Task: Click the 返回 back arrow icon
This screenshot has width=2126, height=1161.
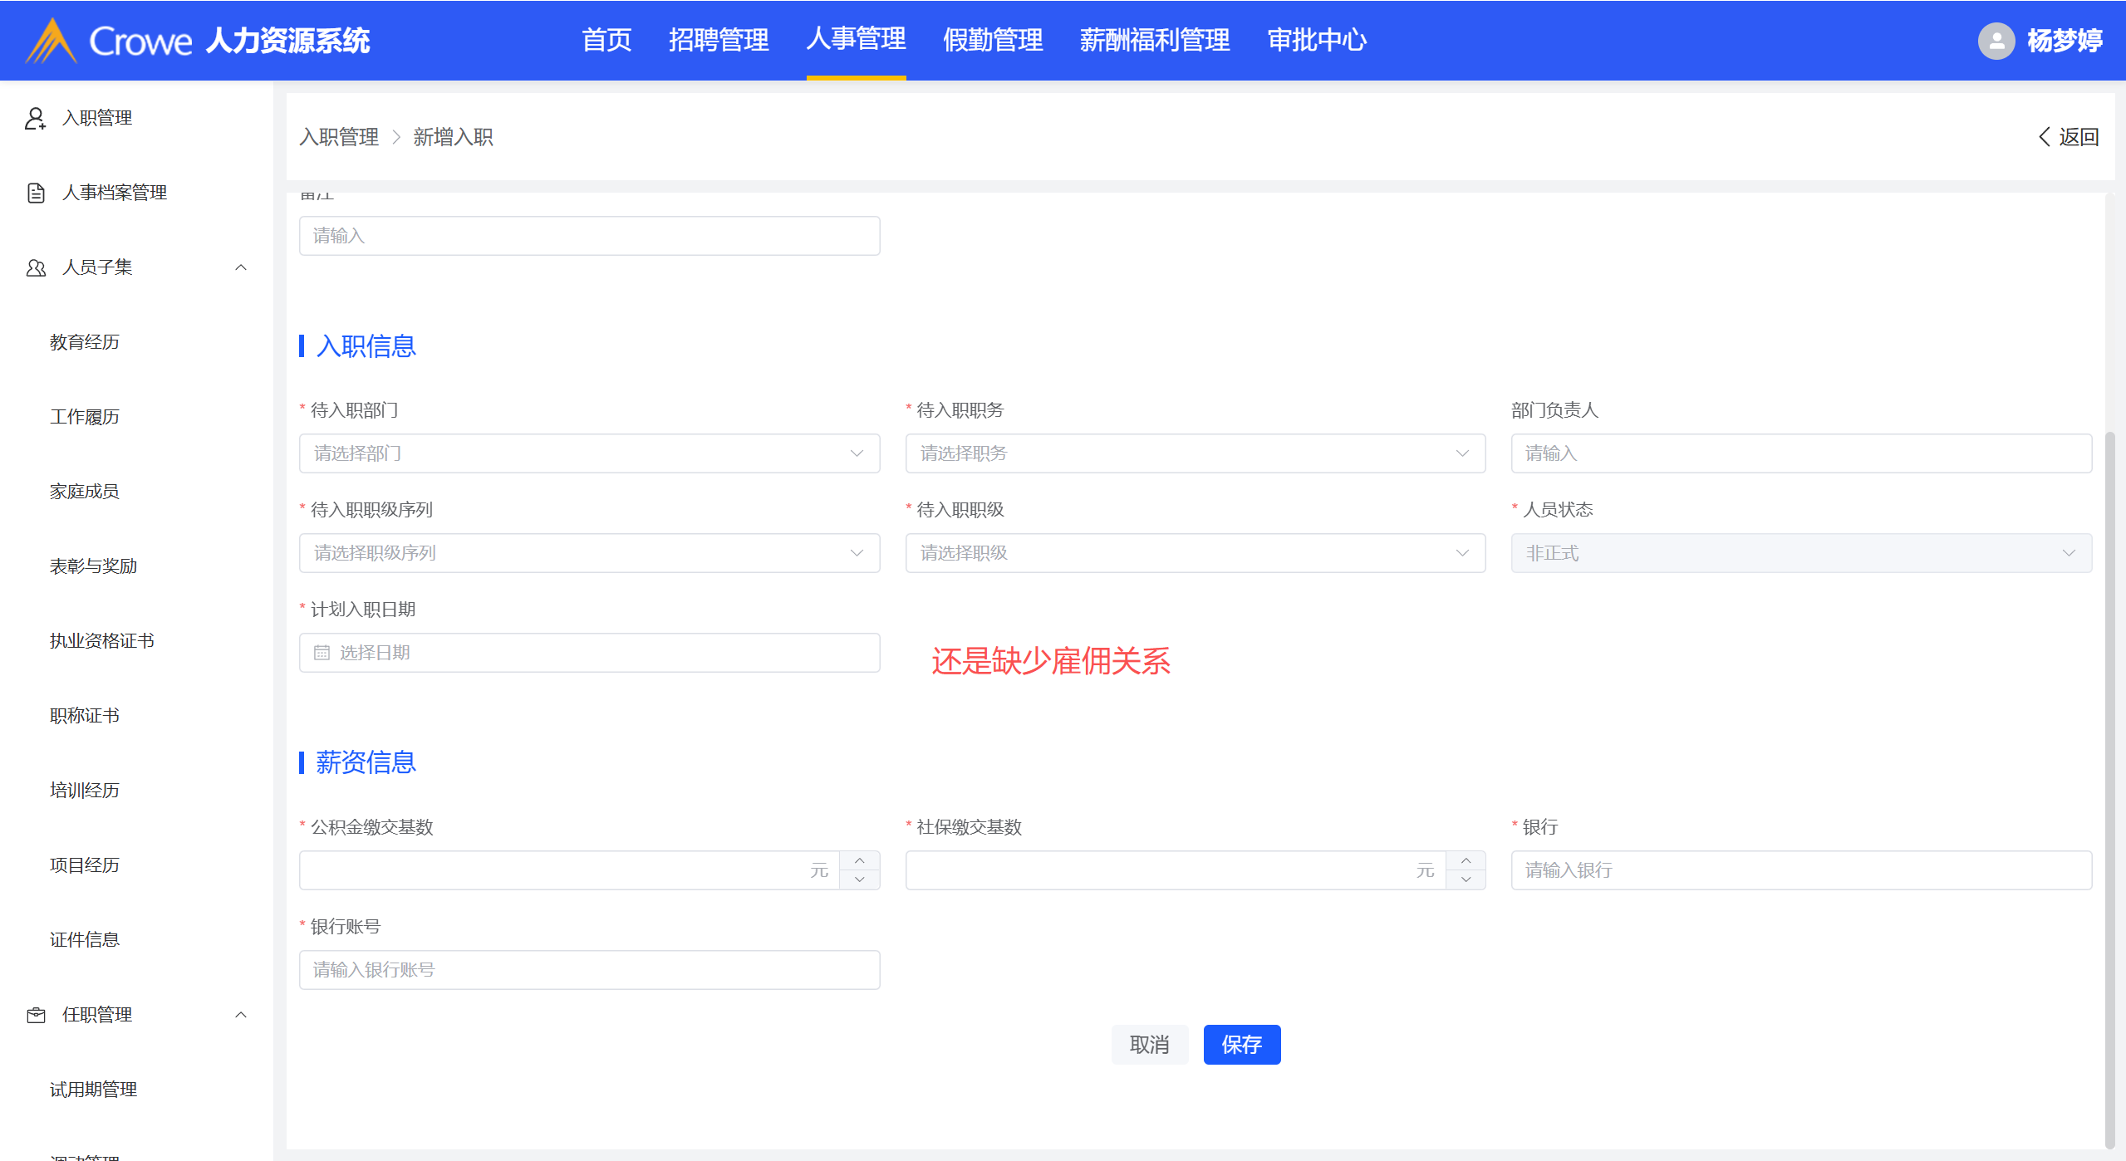Action: pos(2045,137)
